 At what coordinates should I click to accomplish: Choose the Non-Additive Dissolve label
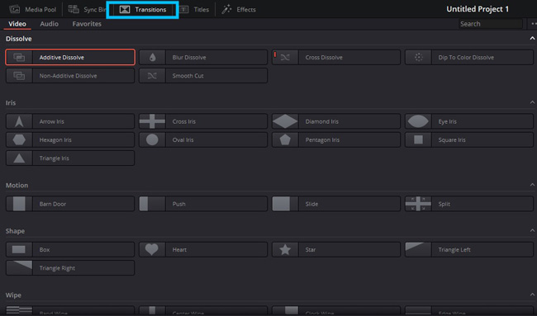(x=68, y=76)
